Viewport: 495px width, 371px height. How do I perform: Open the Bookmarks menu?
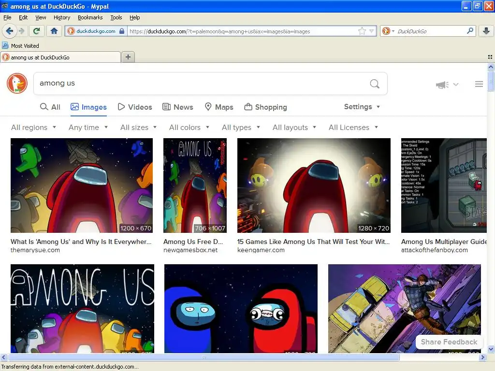(90, 17)
